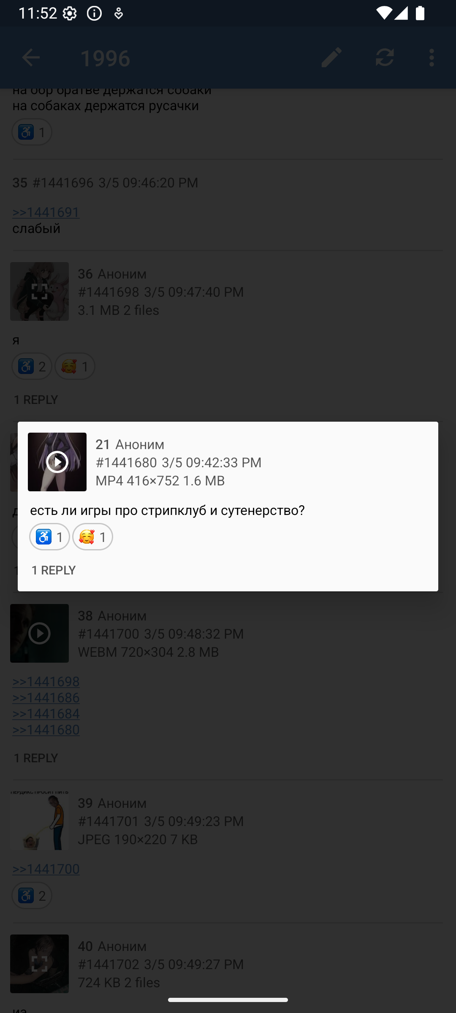Viewport: 456px width, 1013px height.
Task: Follow the >>1441686 quote link in post 38
Action: (46, 697)
